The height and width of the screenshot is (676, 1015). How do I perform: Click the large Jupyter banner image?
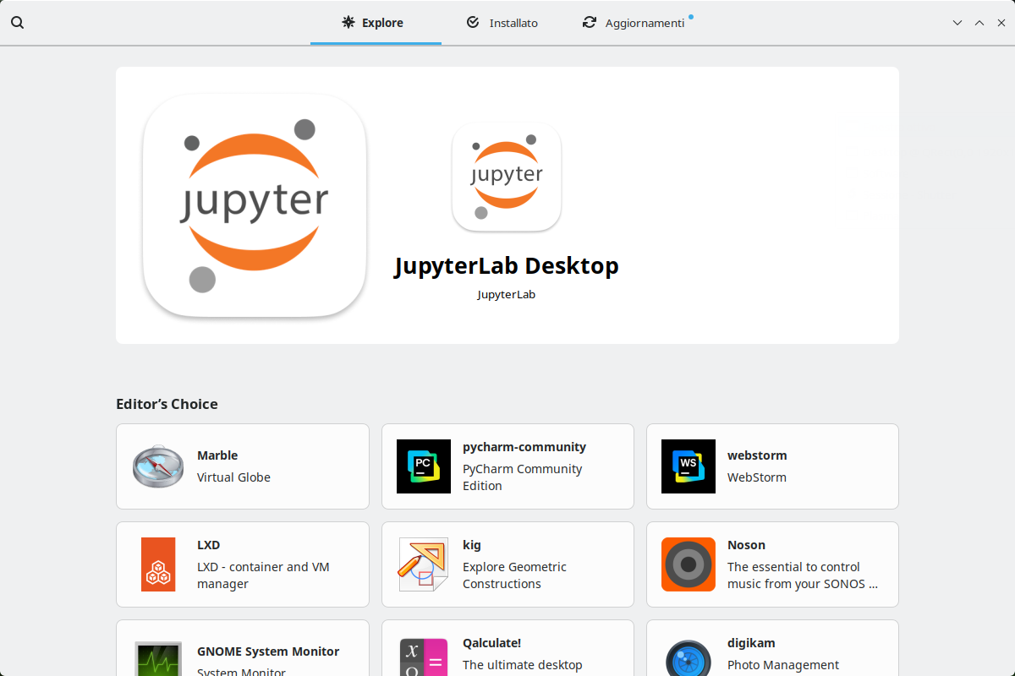point(255,205)
